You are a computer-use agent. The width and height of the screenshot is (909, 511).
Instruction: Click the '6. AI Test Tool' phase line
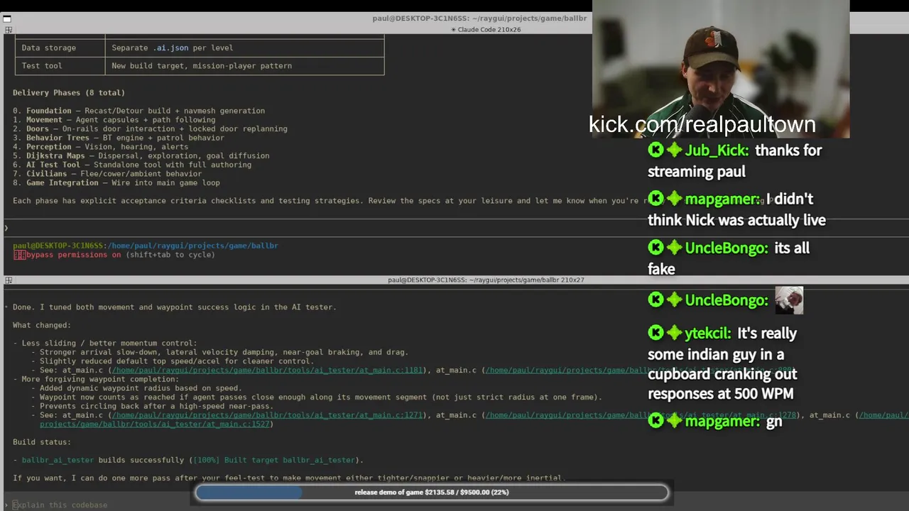tap(132, 165)
